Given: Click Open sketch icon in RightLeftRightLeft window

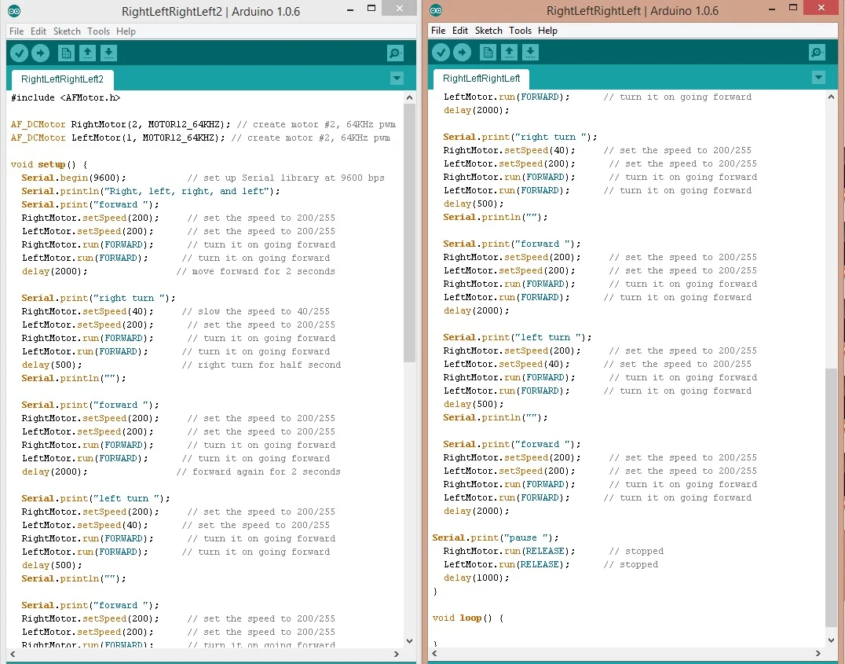Looking at the screenshot, I should pos(509,53).
